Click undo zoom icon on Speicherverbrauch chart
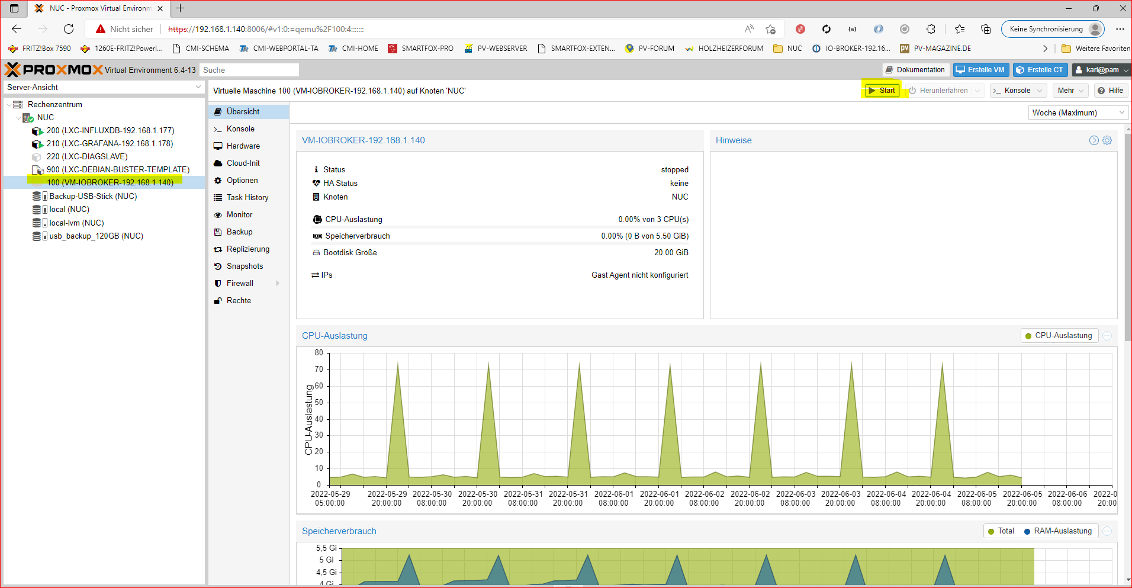Viewport: 1132px width, 588px height. tap(1107, 531)
